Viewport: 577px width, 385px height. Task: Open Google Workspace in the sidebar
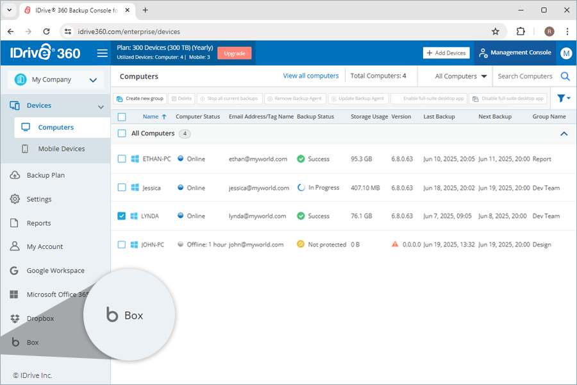55,271
